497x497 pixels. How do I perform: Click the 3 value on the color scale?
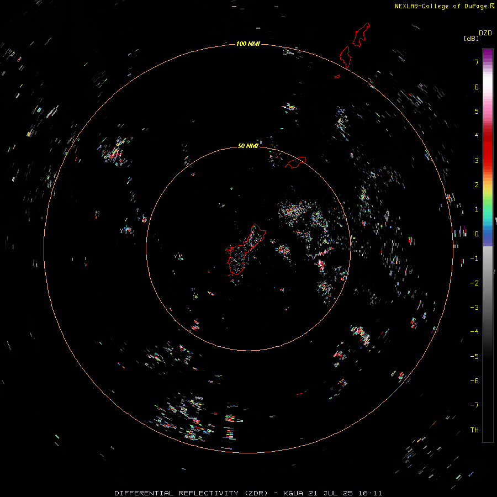click(477, 160)
